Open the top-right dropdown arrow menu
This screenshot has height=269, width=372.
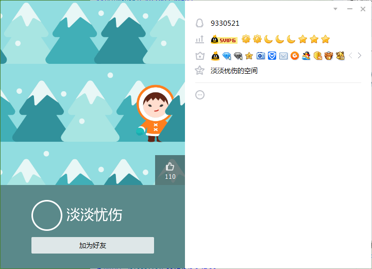(335, 9)
